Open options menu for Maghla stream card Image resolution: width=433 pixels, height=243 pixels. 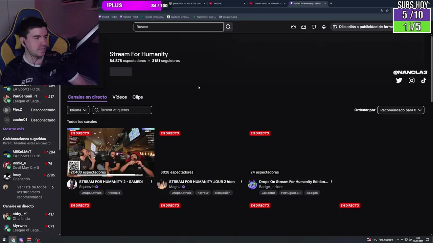pos(241,182)
